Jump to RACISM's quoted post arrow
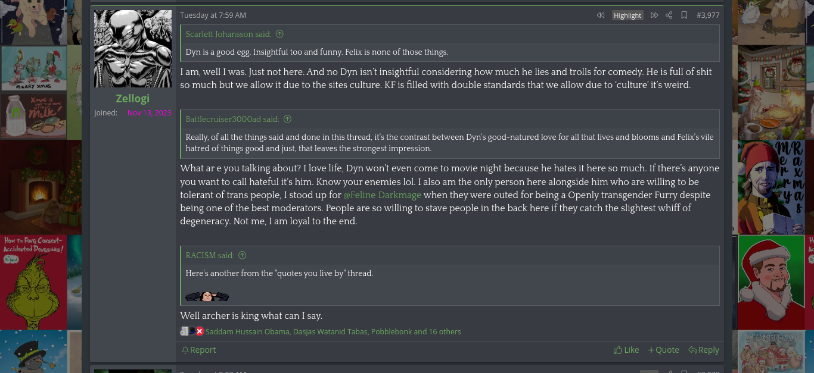 click(x=243, y=256)
